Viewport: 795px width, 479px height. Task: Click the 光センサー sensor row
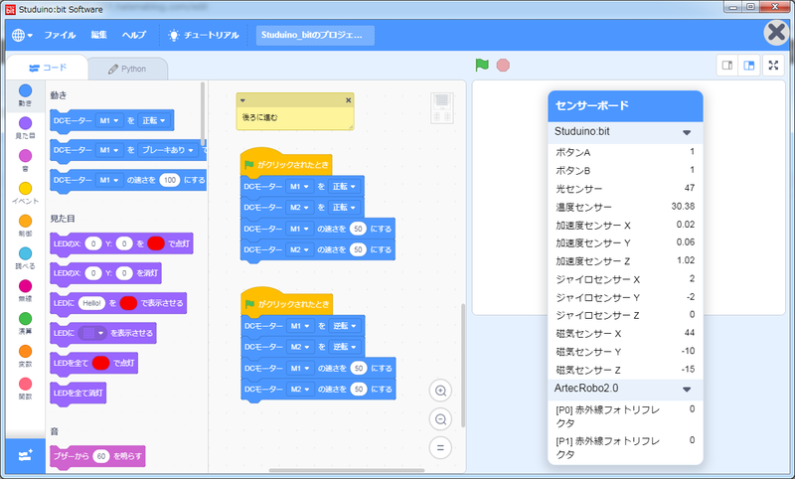[625, 189]
